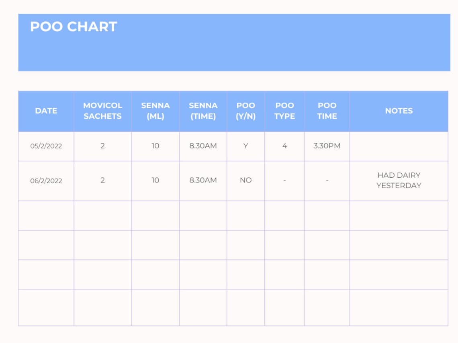458x343 pixels.
Task: Select the DATE column header
Action: tap(46, 111)
